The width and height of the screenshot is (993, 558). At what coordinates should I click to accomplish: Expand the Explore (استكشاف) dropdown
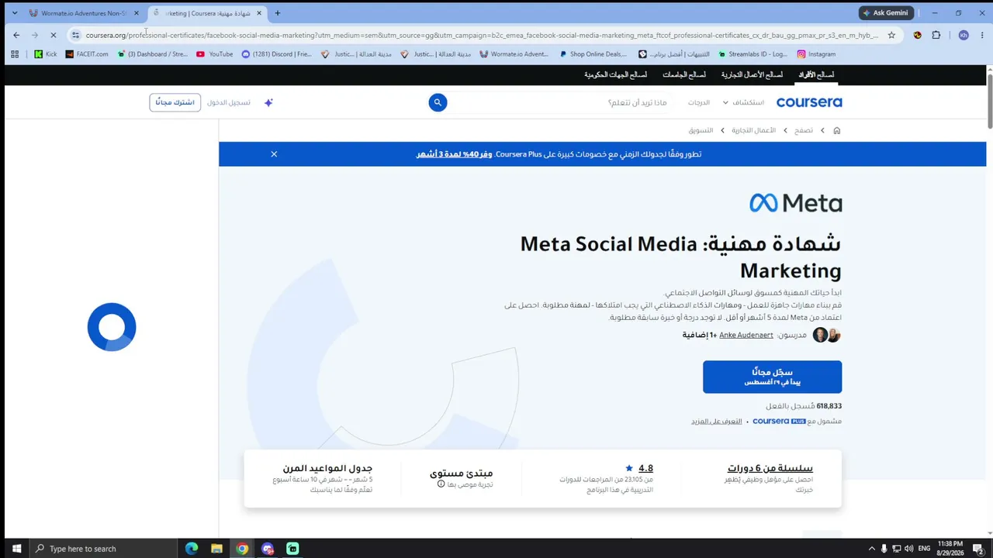pos(743,102)
